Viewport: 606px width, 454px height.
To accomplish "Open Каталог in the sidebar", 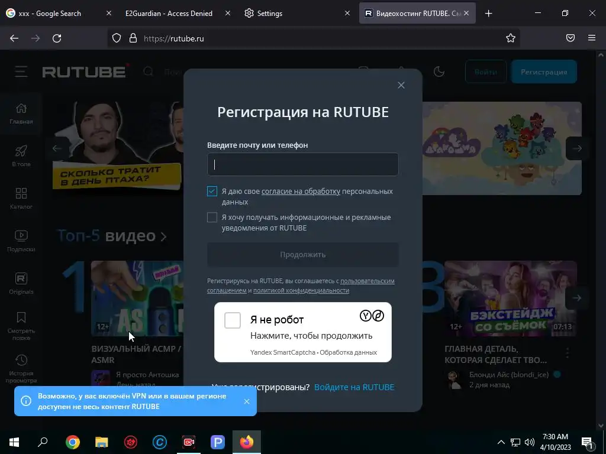I will coord(21,199).
